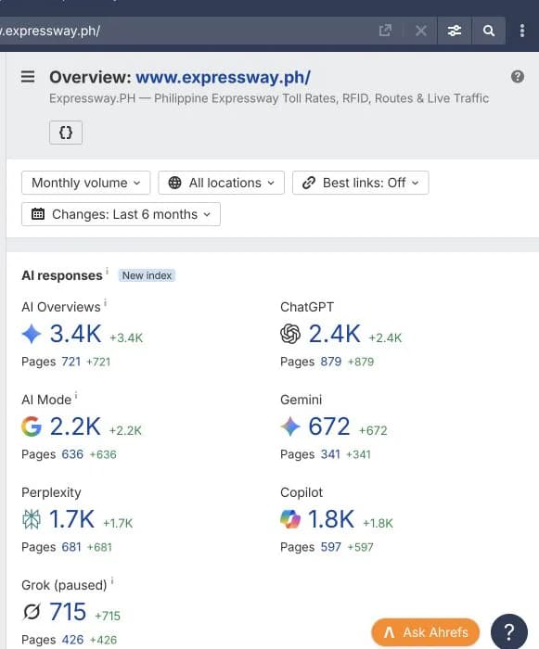The height and width of the screenshot is (649, 539).
Task: Click the help question mark near Overview
Action: click(518, 77)
